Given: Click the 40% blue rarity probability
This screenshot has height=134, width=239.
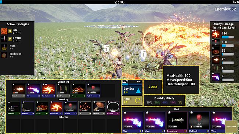Looking at the screenshot, I should point(165,103).
